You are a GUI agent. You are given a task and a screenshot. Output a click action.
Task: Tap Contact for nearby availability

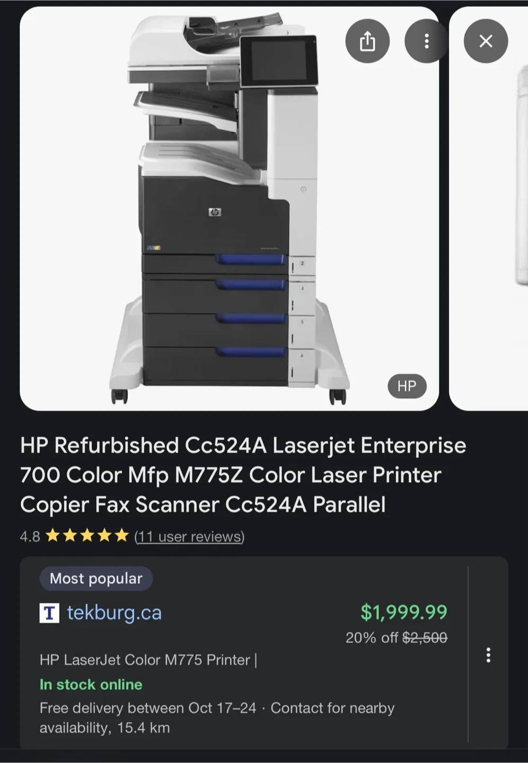point(217,718)
